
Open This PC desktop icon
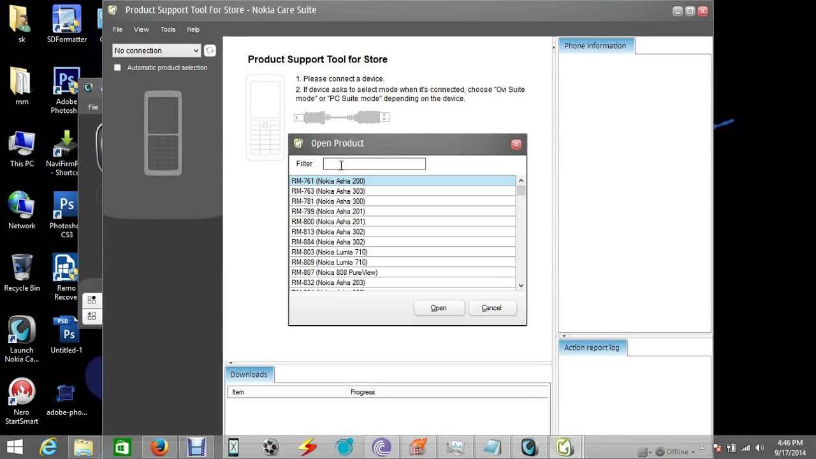pos(22,149)
